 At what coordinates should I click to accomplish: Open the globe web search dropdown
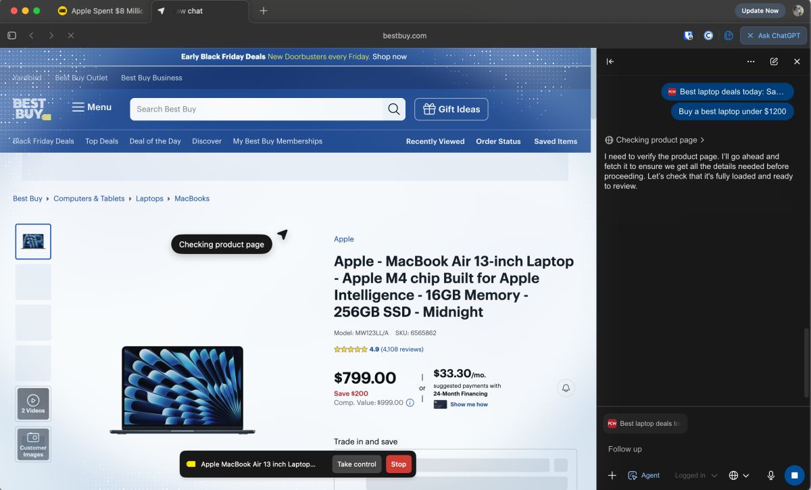point(739,476)
